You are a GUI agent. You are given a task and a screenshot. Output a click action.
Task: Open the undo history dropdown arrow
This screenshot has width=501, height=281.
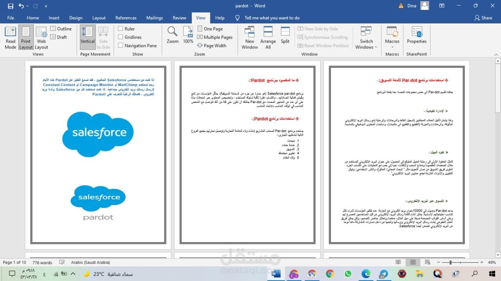click(27, 6)
